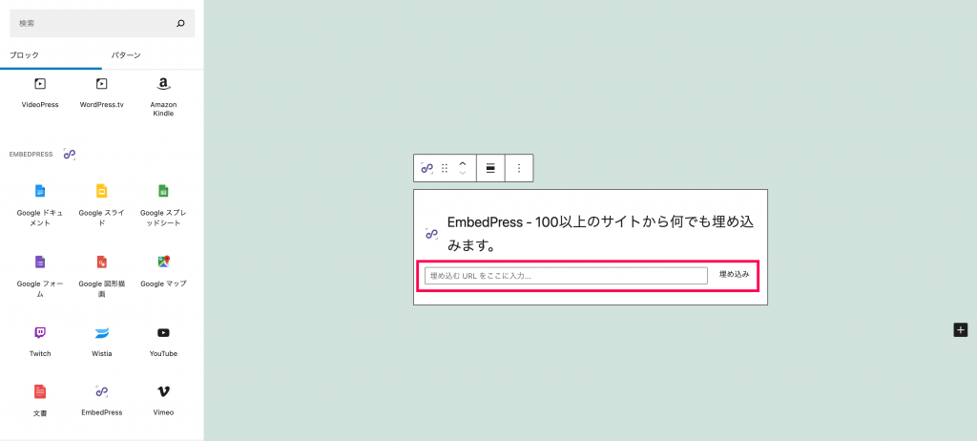The width and height of the screenshot is (977, 441).
Task: Click the EMBEDPRESS category heading text
Action: [x=31, y=154]
